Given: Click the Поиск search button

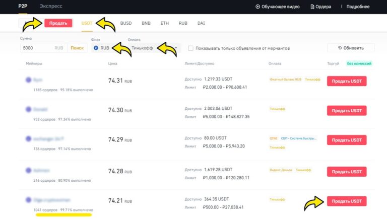Looking at the screenshot, I should pos(77,48).
